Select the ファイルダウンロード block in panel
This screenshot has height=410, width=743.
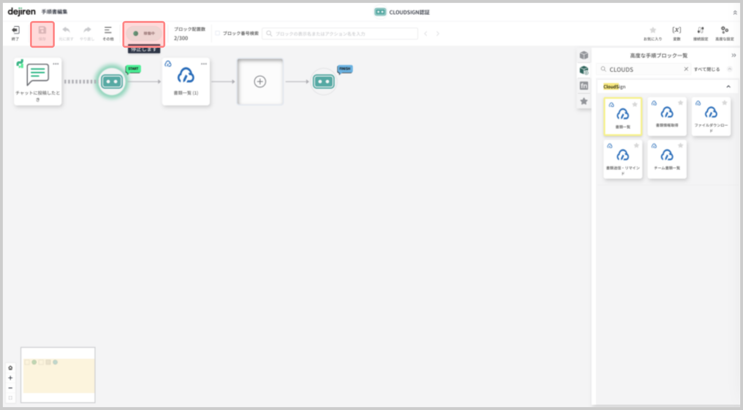point(711,117)
